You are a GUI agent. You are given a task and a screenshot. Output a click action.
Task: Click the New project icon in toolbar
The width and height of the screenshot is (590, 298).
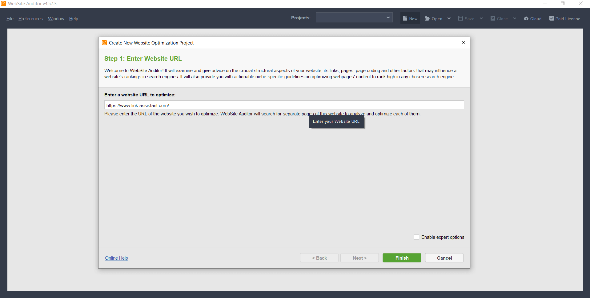click(x=405, y=18)
